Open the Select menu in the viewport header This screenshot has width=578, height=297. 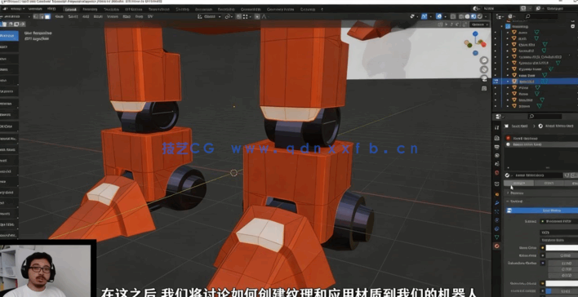coord(73,16)
